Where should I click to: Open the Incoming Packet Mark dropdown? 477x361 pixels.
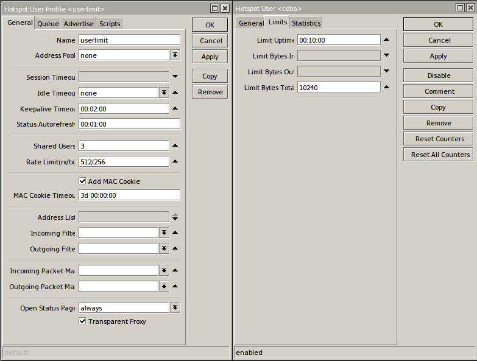(x=164, y=270)
